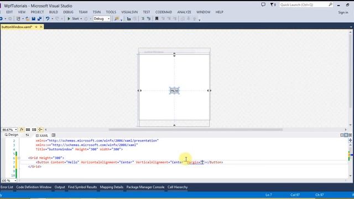Expand the Start button dropdown arrow
Viewport: 354px width, 199px height.
coord(81,19)
